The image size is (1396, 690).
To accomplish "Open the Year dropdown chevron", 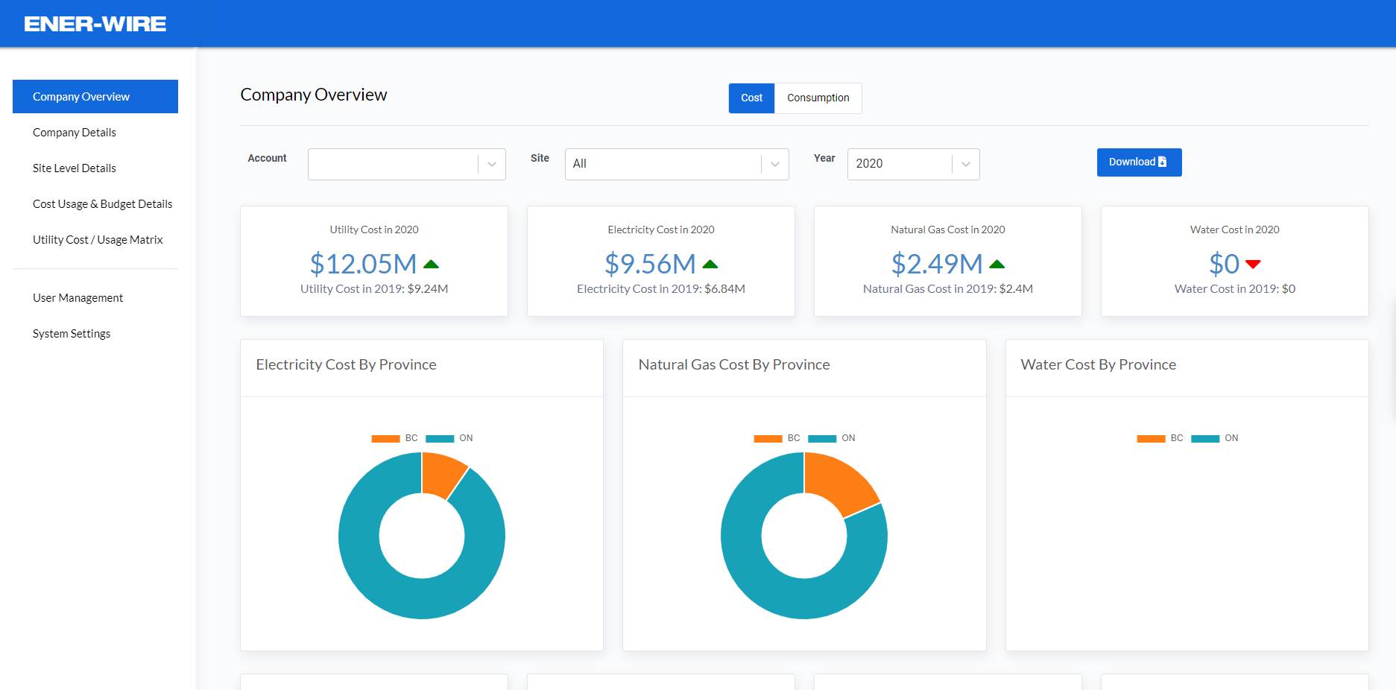I will pos(966,164).
